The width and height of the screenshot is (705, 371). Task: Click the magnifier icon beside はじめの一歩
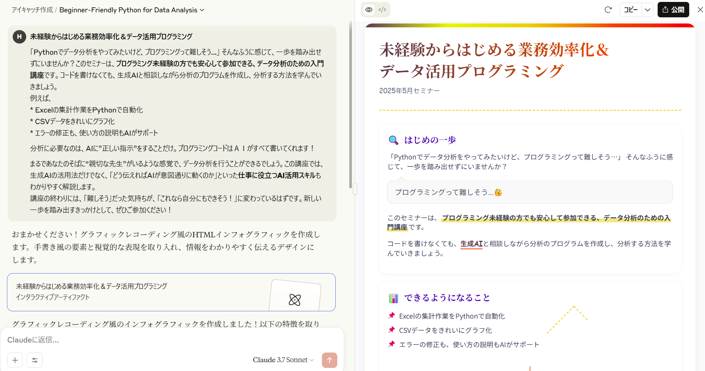pyautogui.click(x=393, y=140)
